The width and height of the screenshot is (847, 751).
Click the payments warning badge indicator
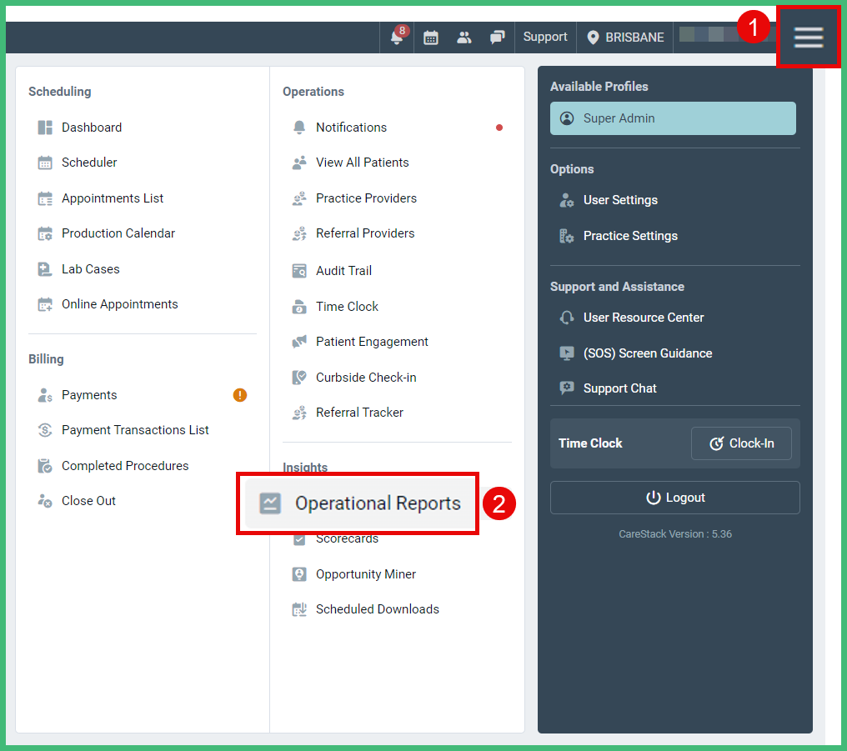click(x=240, y=395)
